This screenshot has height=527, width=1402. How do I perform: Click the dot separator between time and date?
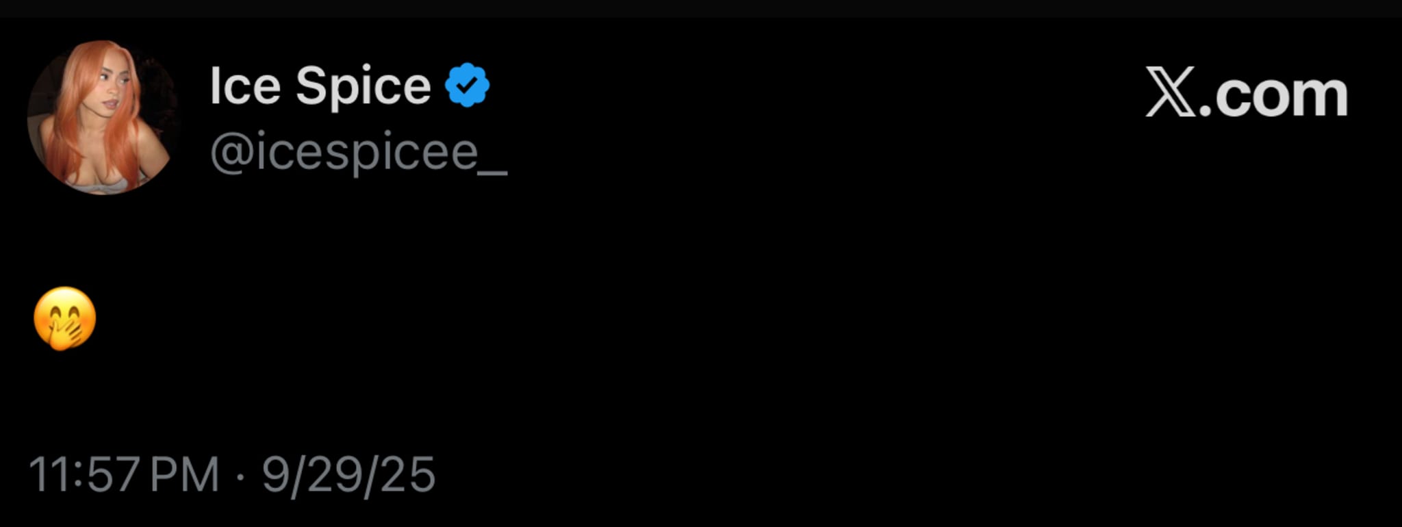(240, 475)
